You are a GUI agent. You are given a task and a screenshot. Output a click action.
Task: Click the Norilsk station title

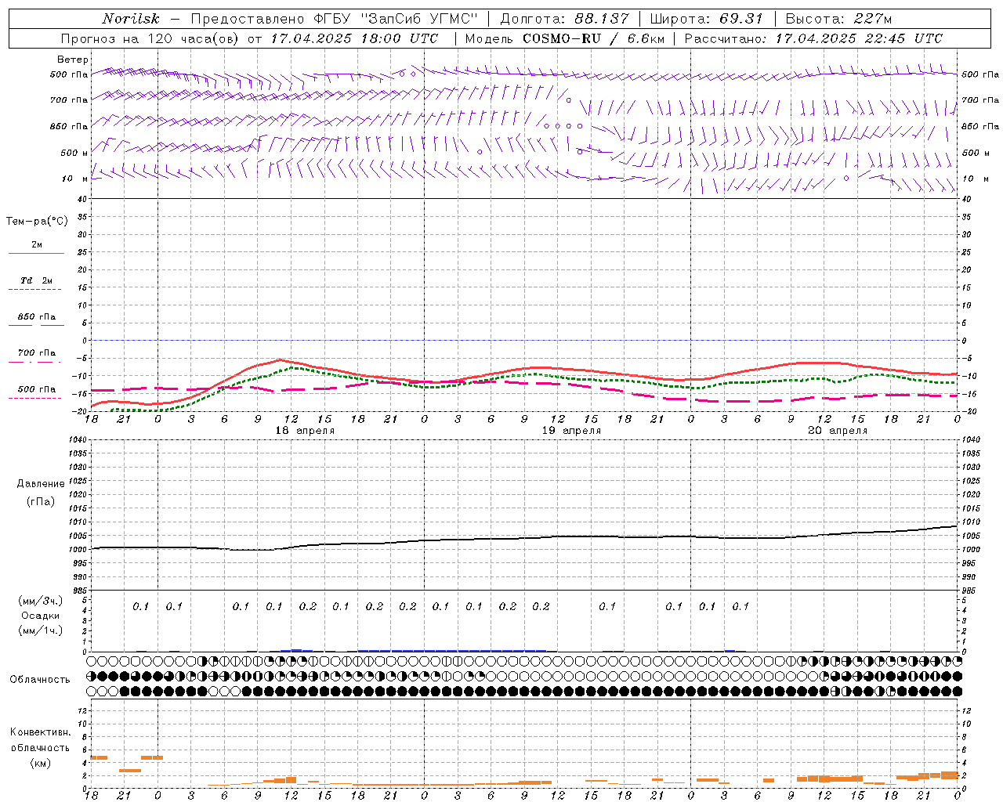[132, 19]
